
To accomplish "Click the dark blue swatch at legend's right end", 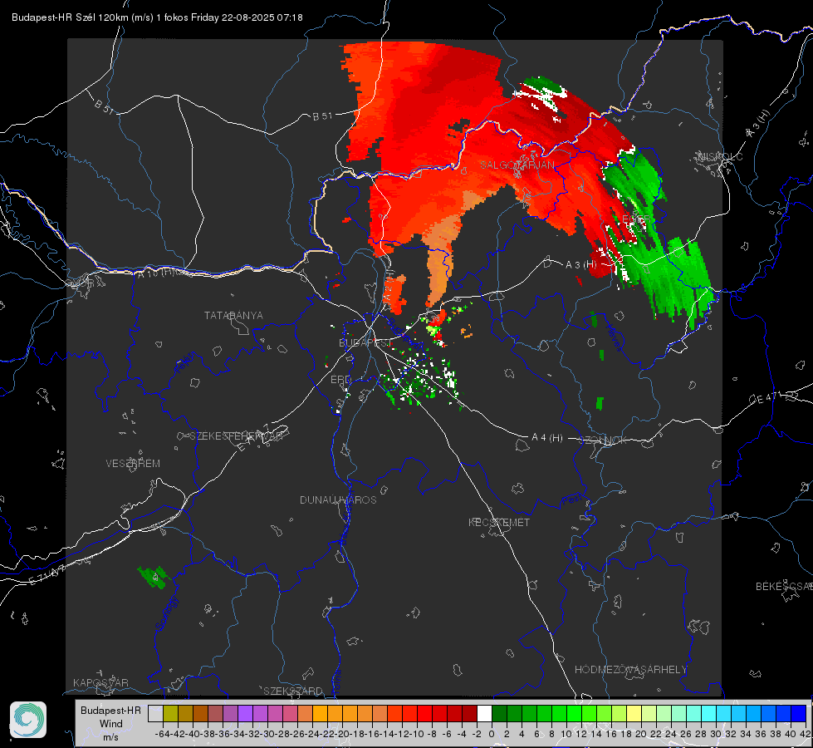I will pyautogui.click(x=799, y=713).
